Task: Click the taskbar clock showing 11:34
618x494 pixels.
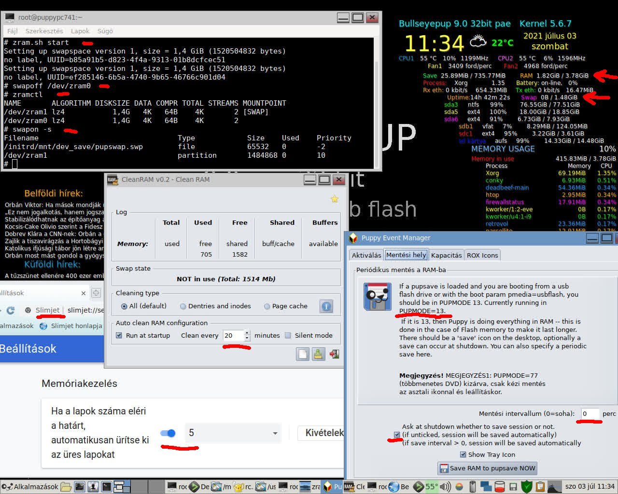Action: pos(590,487)
